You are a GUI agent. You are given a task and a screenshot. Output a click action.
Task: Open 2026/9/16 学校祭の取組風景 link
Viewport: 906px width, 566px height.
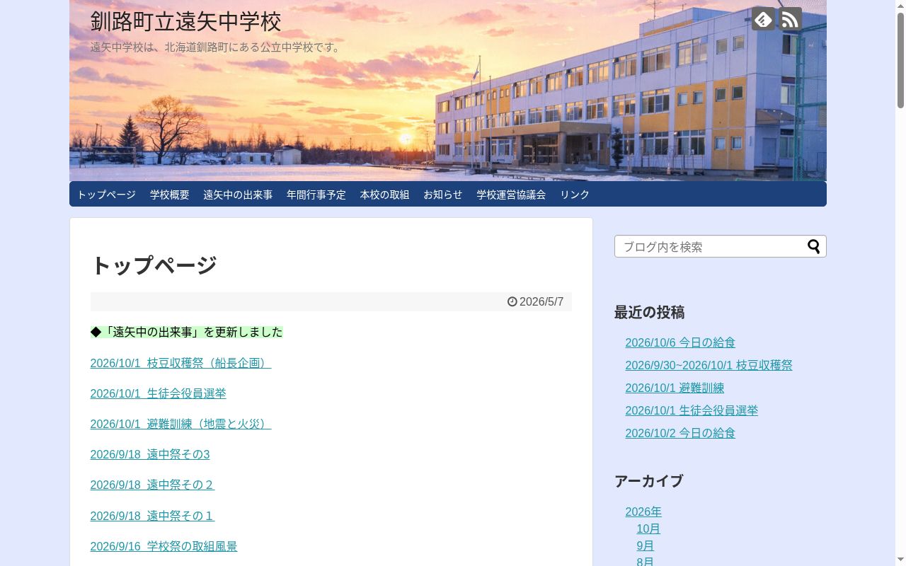pos(164,546)
